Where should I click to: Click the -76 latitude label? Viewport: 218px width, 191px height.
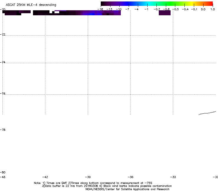(3, 94)
